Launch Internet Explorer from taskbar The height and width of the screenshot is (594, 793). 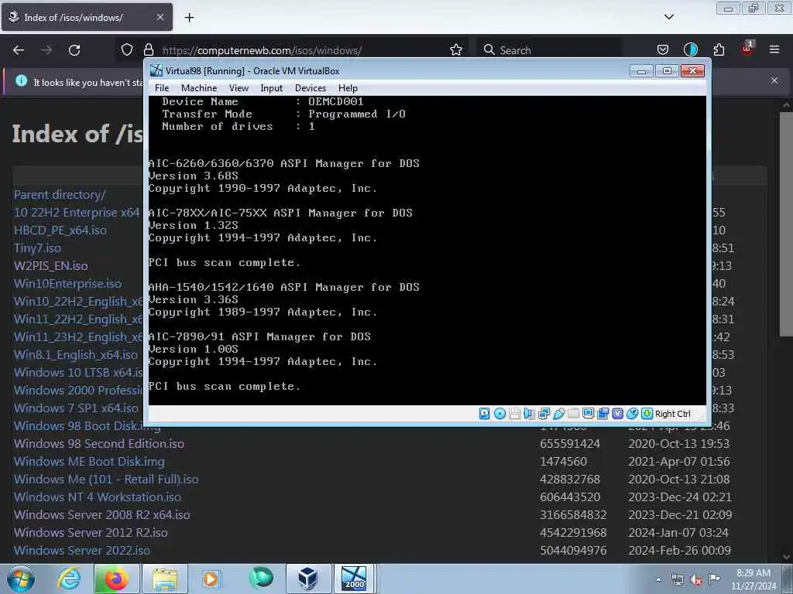click(x=69, y=579)
